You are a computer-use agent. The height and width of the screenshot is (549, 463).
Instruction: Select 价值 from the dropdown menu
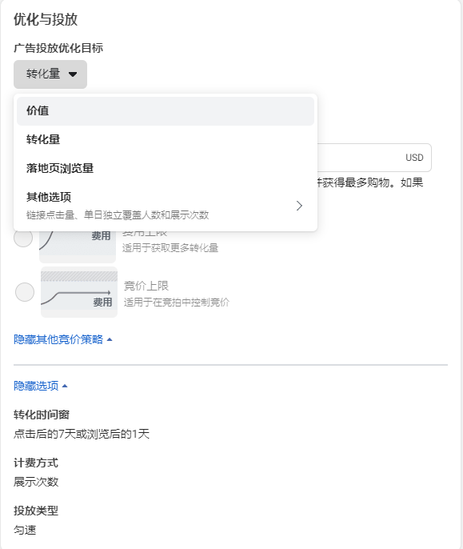coord(166,111)
